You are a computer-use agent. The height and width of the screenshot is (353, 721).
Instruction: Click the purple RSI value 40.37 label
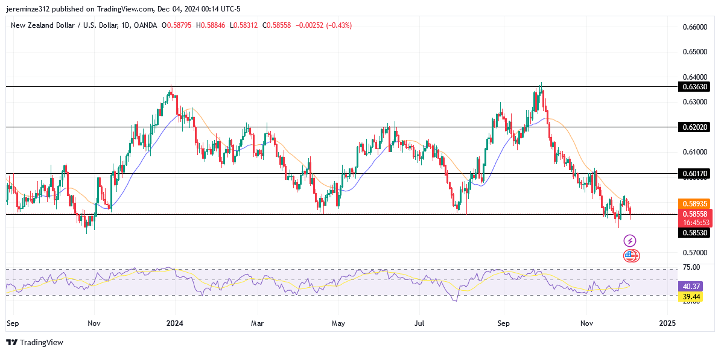691,286
